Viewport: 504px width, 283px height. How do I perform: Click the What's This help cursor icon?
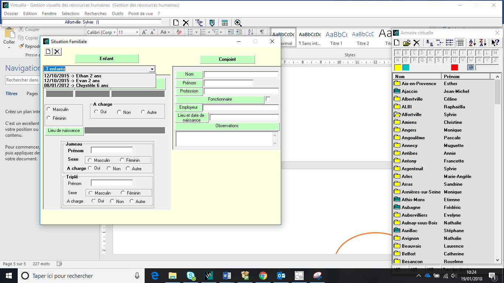pos(495,43)
